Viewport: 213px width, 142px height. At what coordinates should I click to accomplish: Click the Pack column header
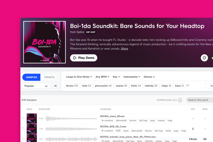tap(30, 109)
